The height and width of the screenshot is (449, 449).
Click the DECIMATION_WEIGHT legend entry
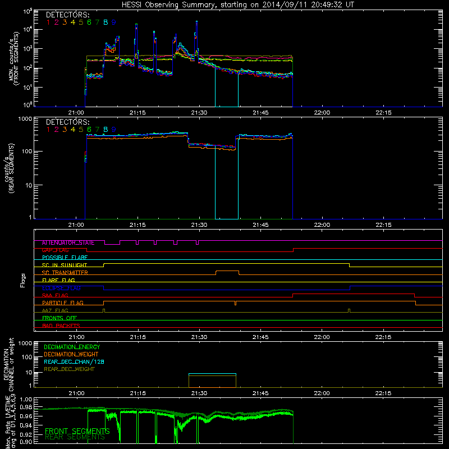point(71,355)
